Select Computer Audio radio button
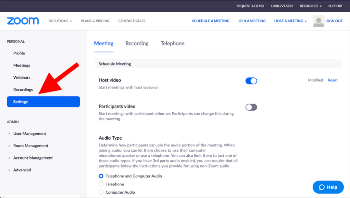350x198 pixels. coord(101,192)
